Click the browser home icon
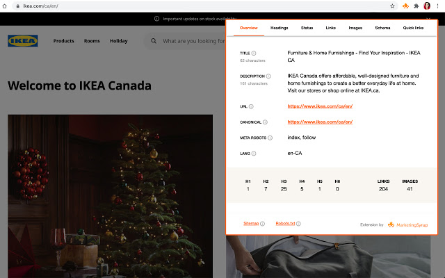 point(5,6)
